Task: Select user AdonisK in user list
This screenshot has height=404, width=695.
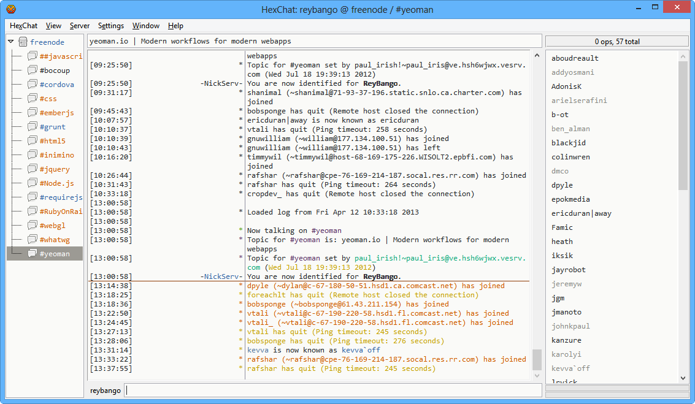Action: [x=566, y=86]
